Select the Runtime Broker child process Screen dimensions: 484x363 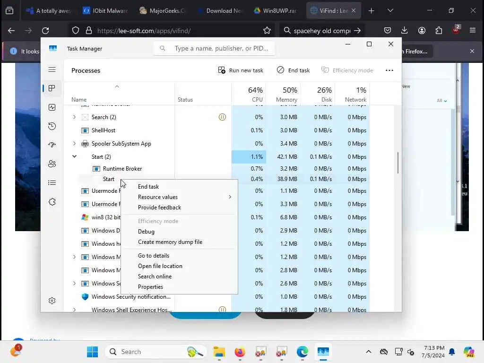[x=216, y=169]
